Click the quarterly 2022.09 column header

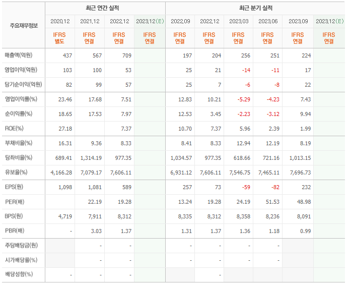coord(180,21)
